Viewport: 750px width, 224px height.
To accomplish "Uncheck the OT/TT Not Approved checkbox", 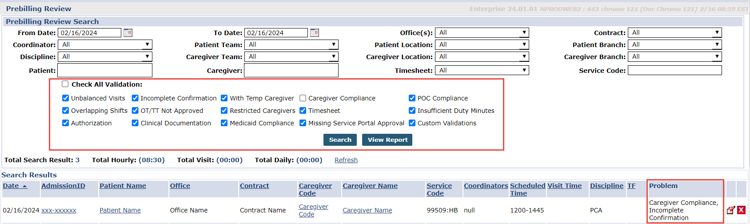I will pyautogui.click(x=135, y=111).
